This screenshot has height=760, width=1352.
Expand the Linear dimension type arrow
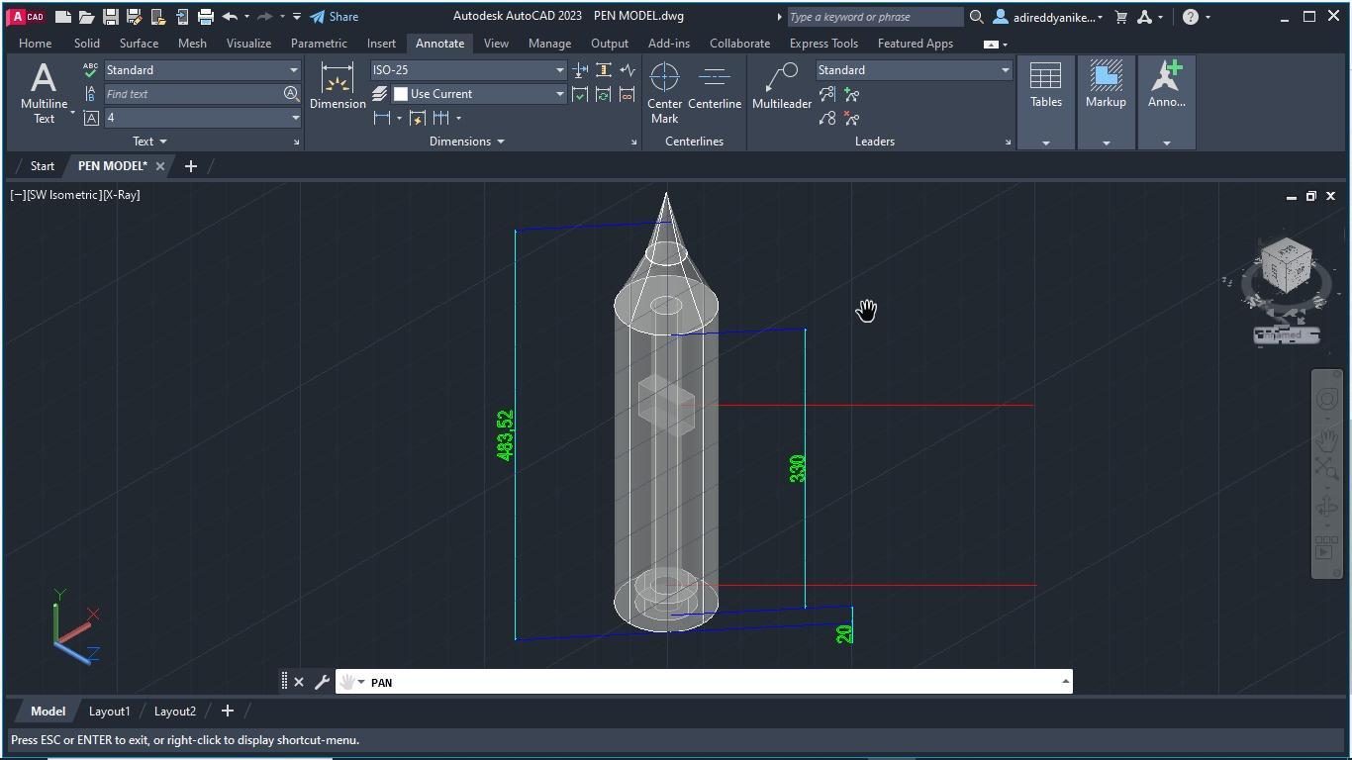tap(399, 118)
